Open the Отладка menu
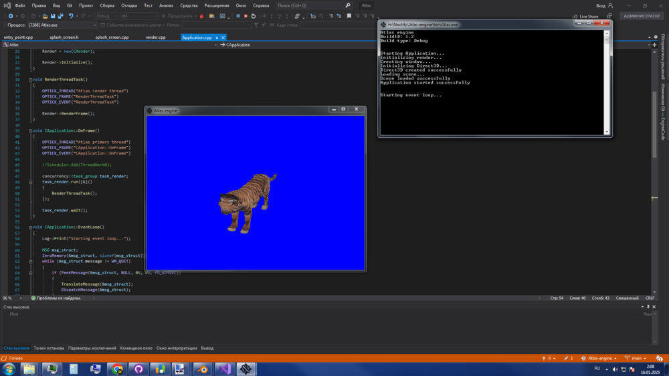 tap(129, 5)
